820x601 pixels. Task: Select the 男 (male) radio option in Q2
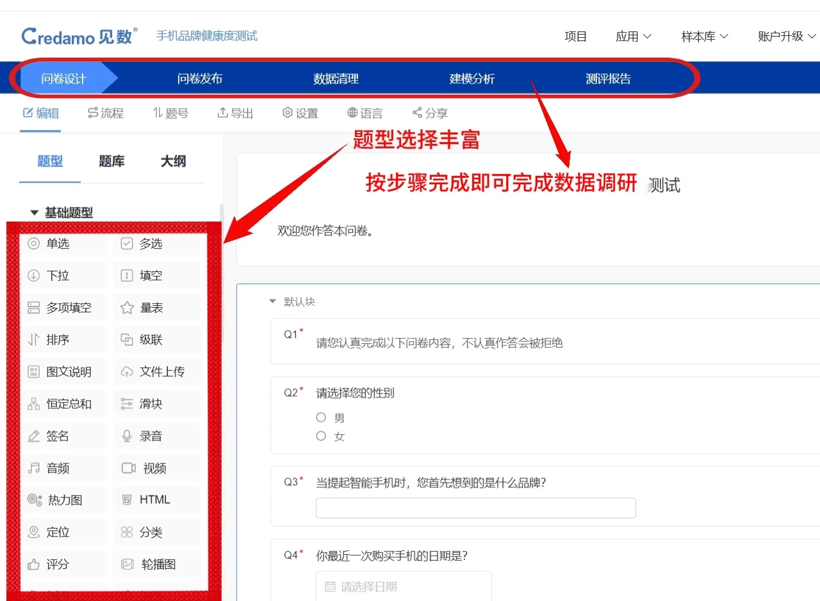(x=320, y=417)
